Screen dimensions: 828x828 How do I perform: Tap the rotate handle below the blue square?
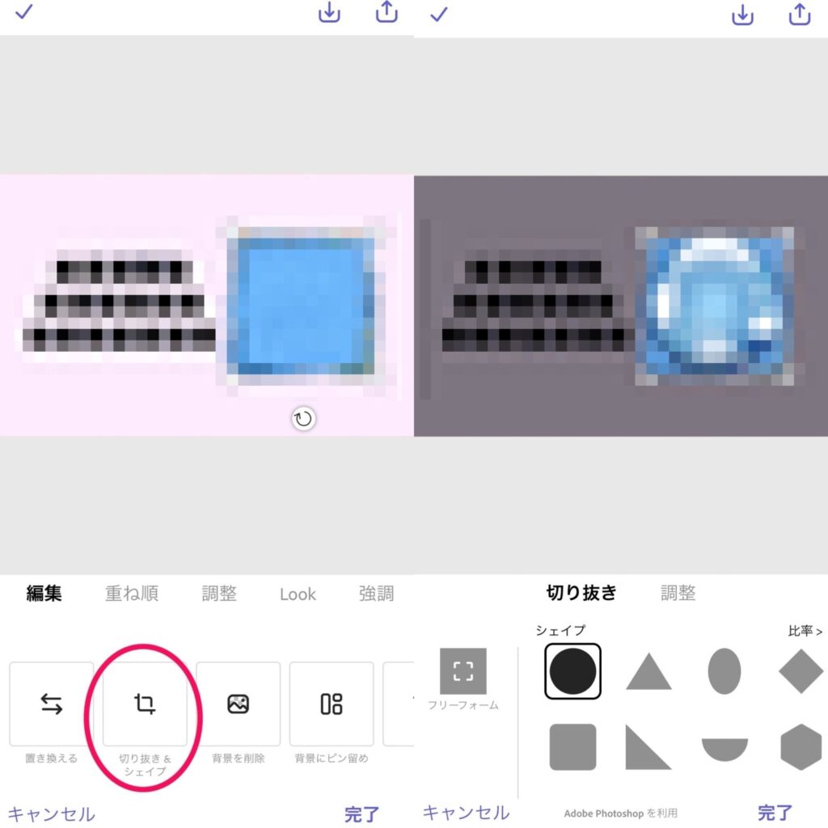tap(303, 420)
